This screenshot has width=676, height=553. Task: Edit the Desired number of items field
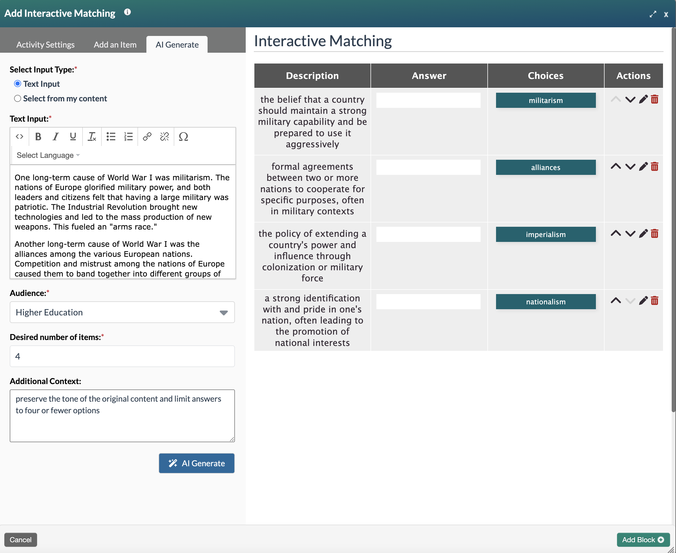click(x=122, y=356)
